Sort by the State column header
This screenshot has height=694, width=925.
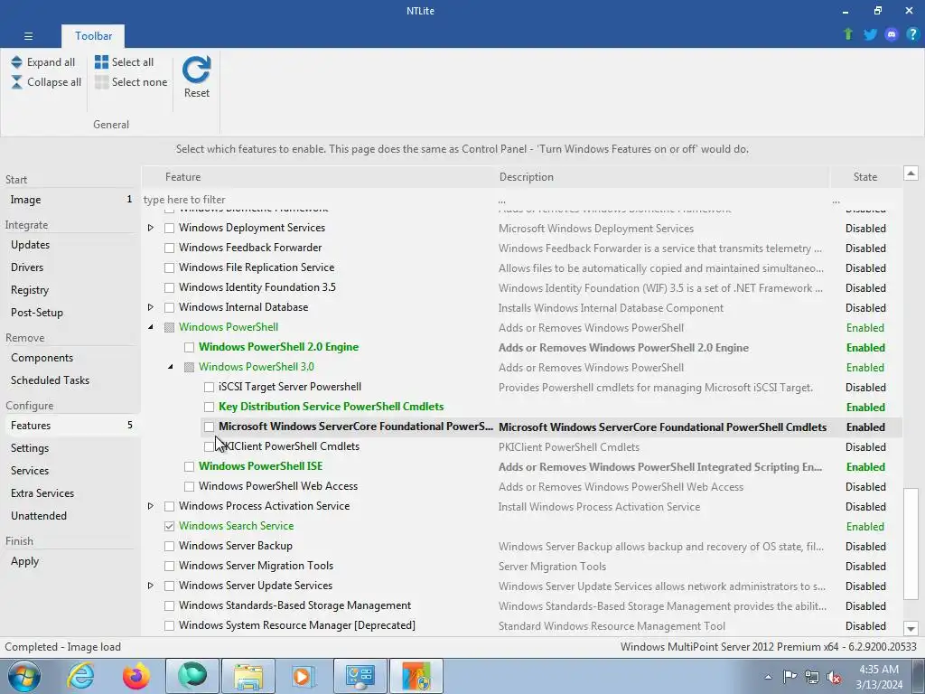point(864,177)
